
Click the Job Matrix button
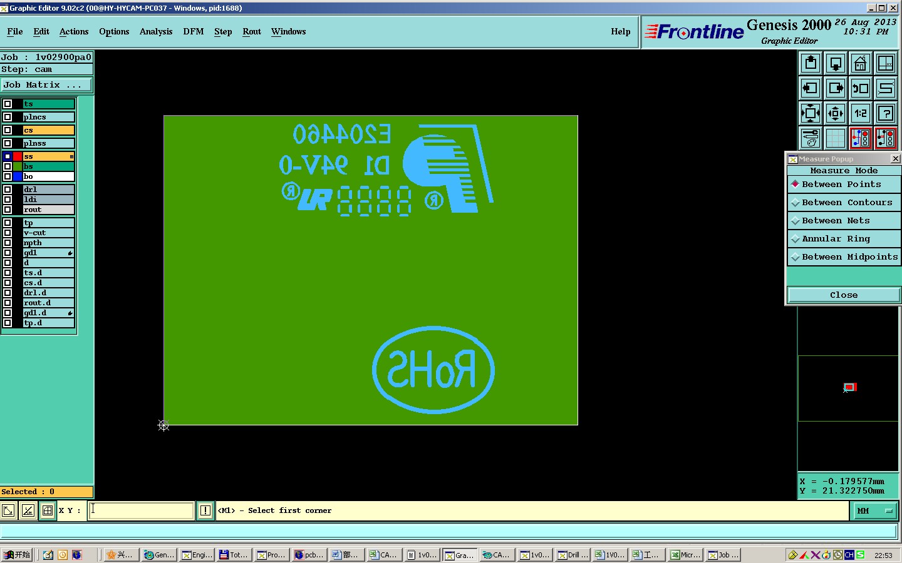coord(46,85)
